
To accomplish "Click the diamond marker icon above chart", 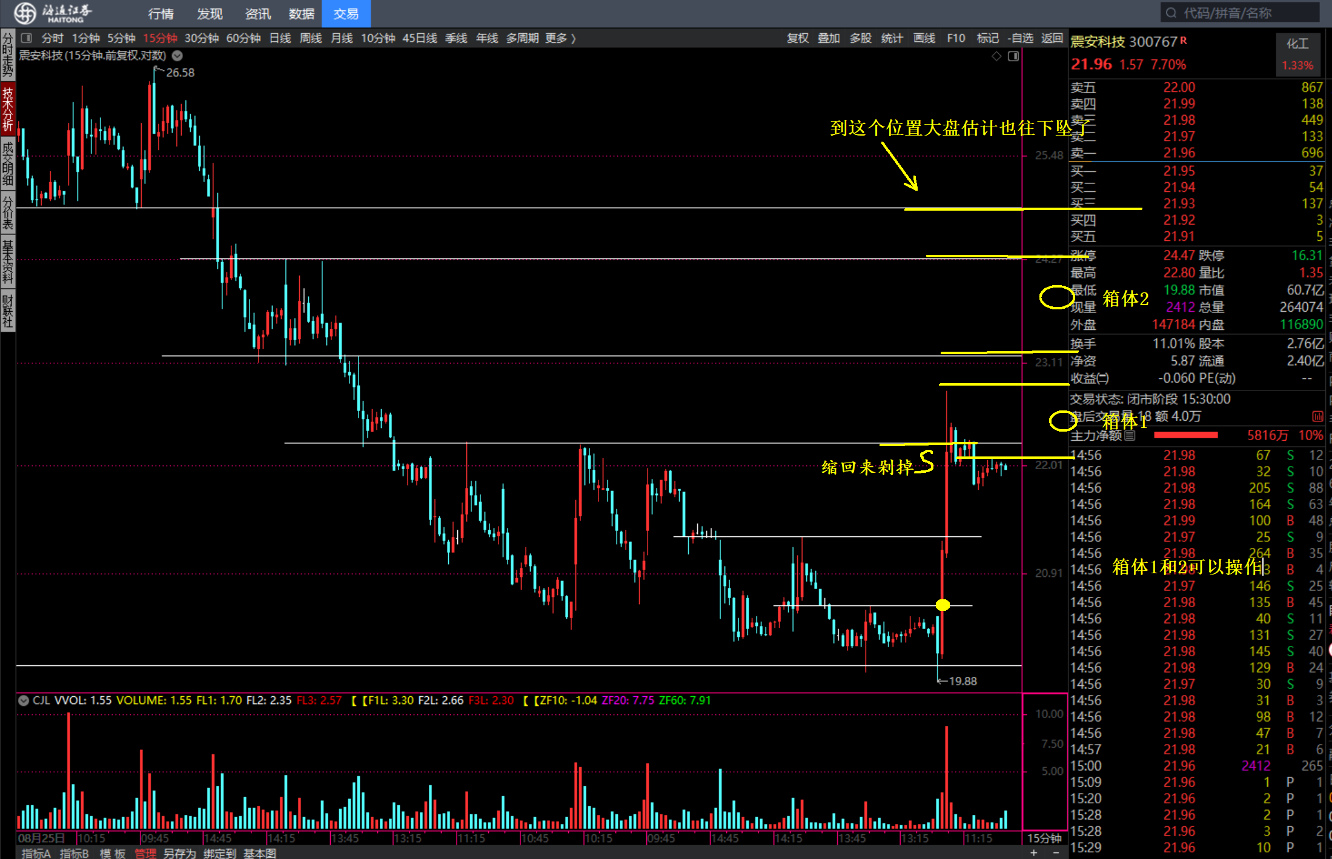I will 996,56.
